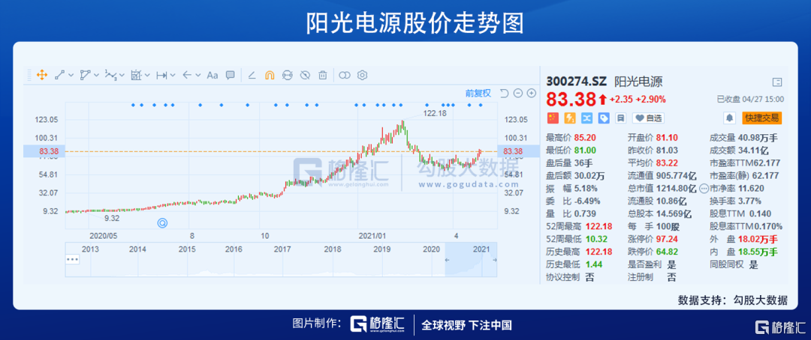Open the overlay compare circles icon

click(345, 76)
